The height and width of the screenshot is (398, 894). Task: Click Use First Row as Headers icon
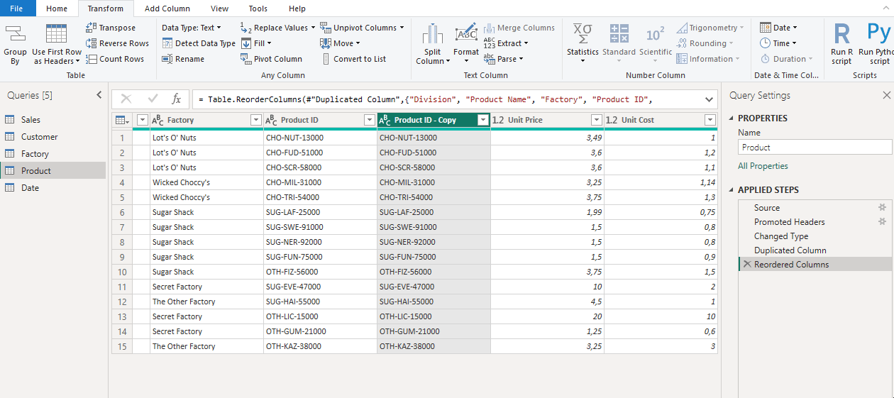pyautogui.click(x=57, y=35)
